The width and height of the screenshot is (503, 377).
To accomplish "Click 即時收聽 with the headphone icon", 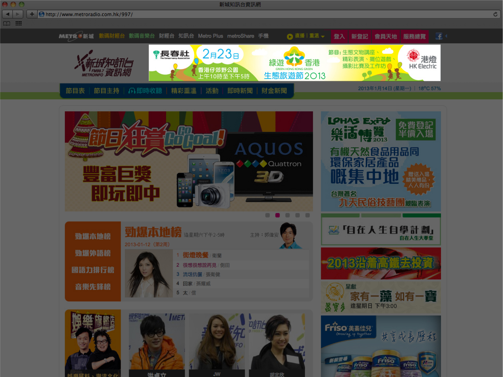I will [145, 91].
